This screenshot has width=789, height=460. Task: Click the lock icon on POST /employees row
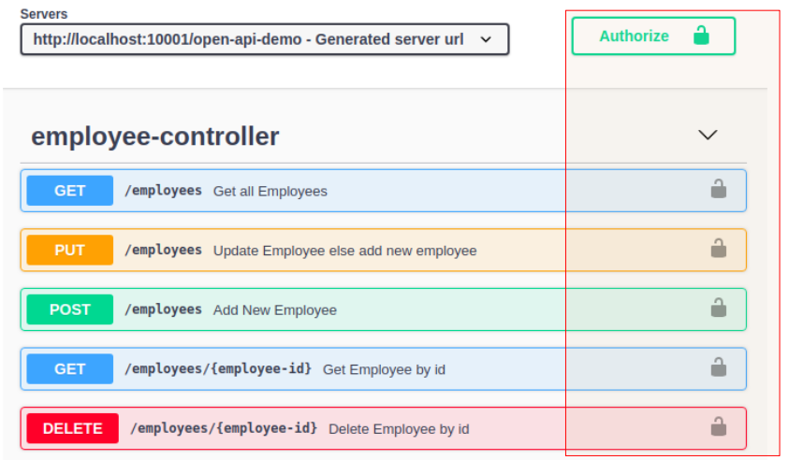pyautogui.click(x=718, y=309)
